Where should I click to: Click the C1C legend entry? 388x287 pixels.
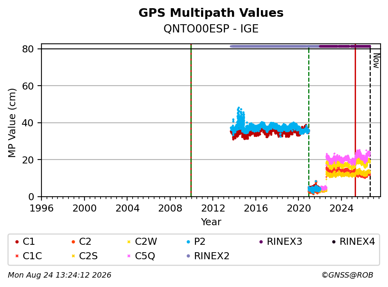click(29, 256)
